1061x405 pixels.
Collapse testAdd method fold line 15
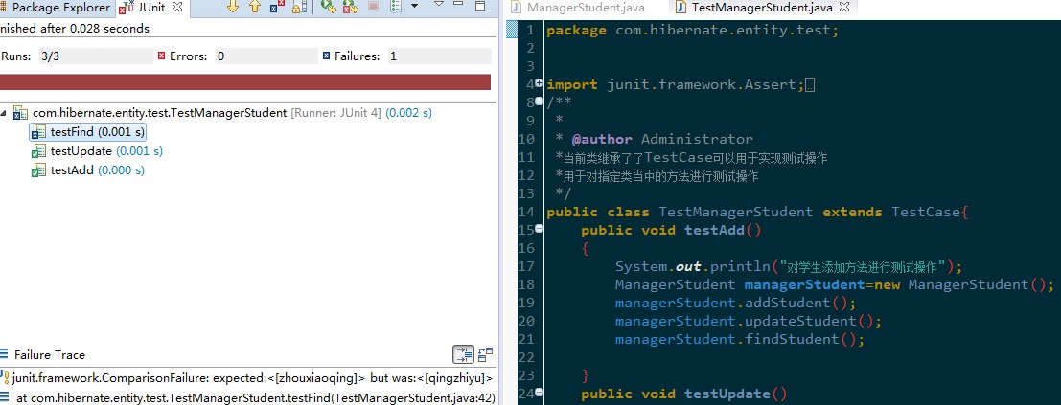pos(540,229)
